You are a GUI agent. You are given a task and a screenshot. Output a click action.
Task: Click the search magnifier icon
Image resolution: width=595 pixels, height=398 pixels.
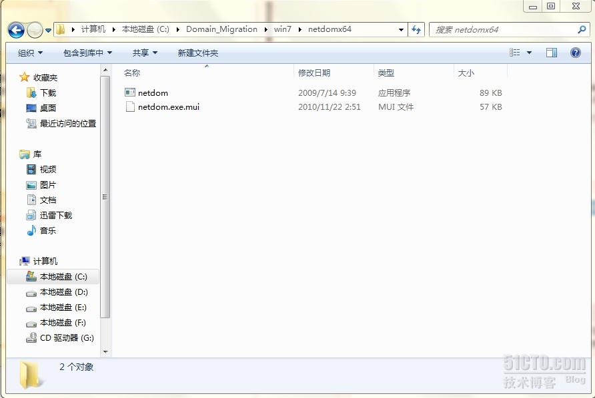[582, 29]
